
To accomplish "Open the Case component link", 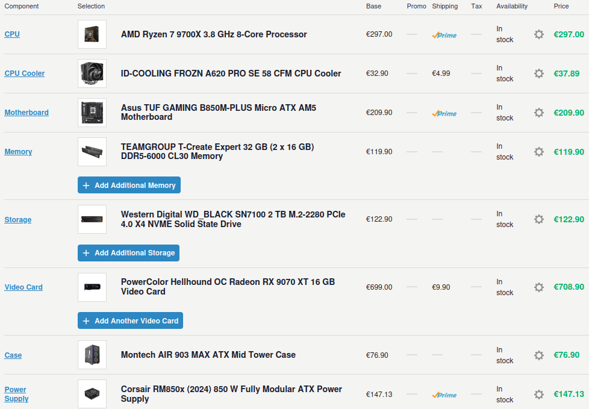I will [x=13, y=355].
